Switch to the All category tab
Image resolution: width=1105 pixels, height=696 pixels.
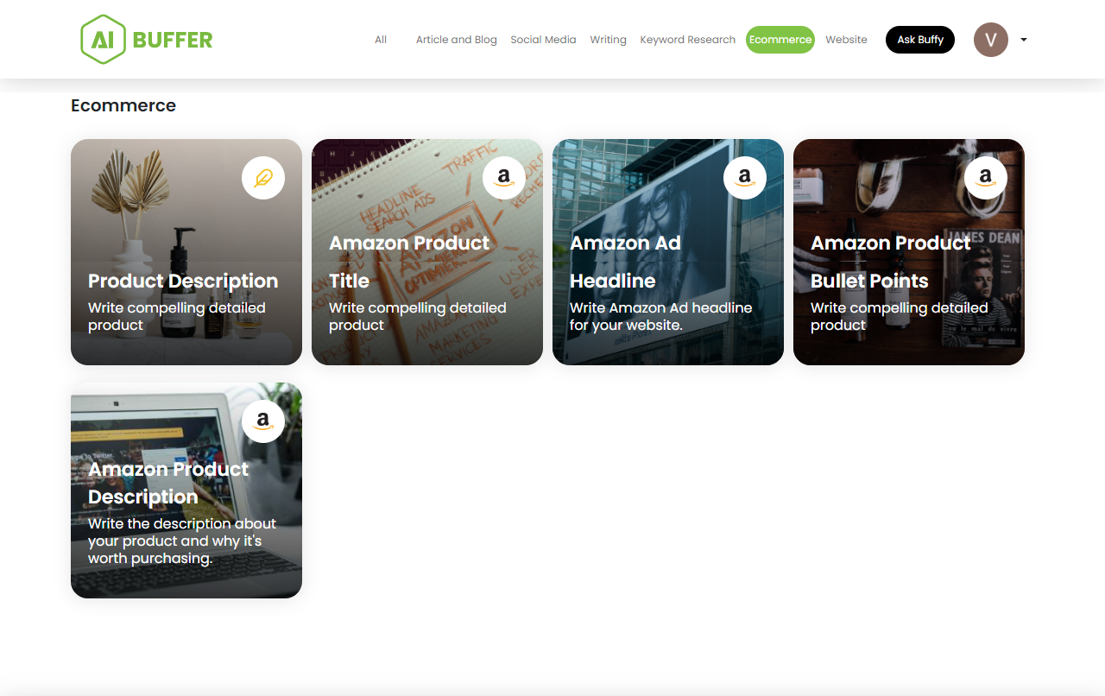[381, 40]
